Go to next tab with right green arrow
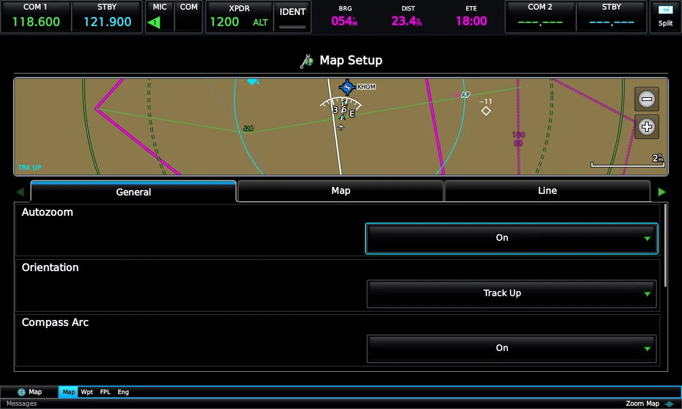The height and width of the screenshot is (409, 682). 662,192
